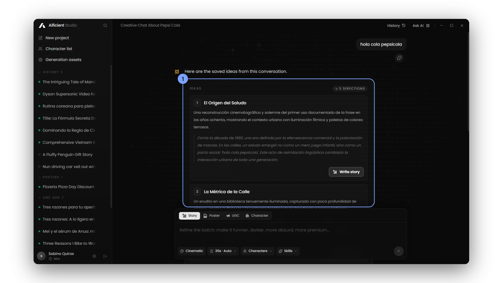Image resolution: width=503 pixels, height=283 pixels.
Task: Open 'Mei y el sérum de Anua' ad
Action: 69,231
